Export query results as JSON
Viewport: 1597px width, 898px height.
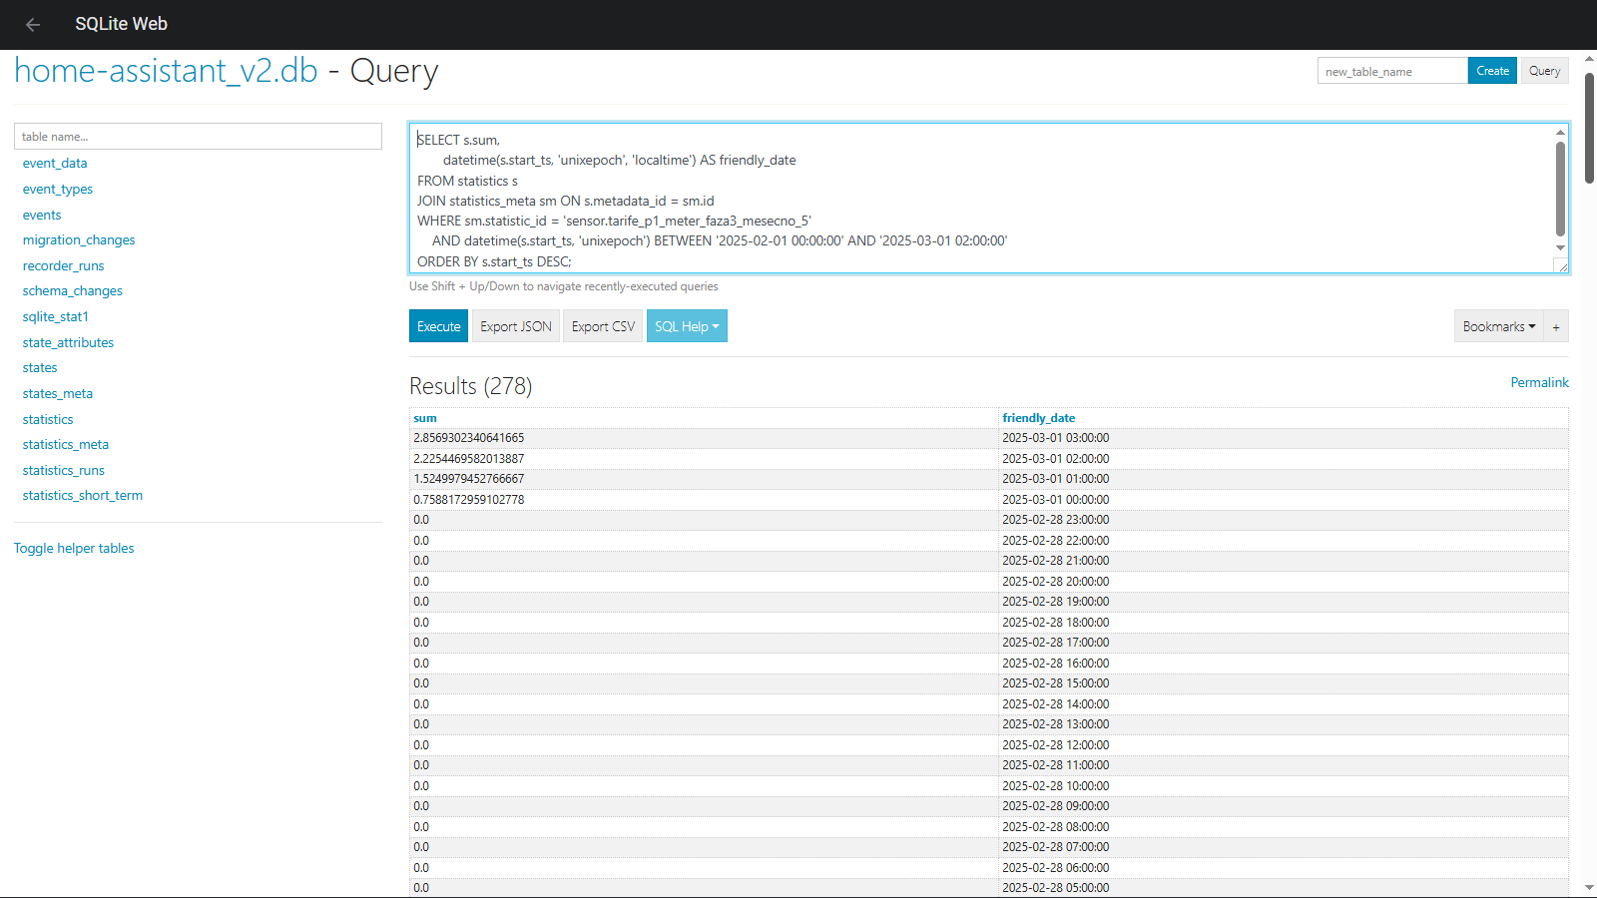click(515, 325)
